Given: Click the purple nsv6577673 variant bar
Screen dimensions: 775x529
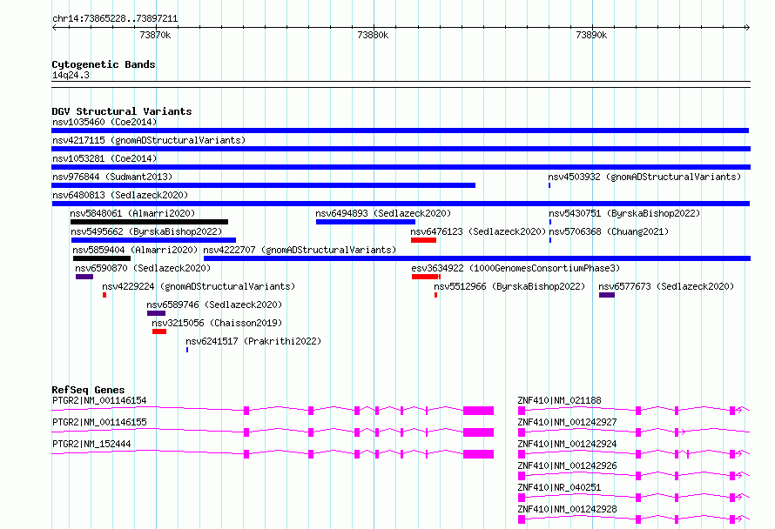Looking at the screenshot, I should tap(607, 295).
